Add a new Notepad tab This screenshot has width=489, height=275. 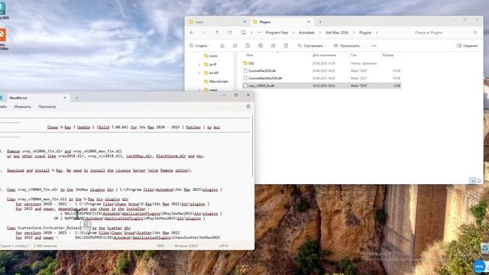[77, 98]
